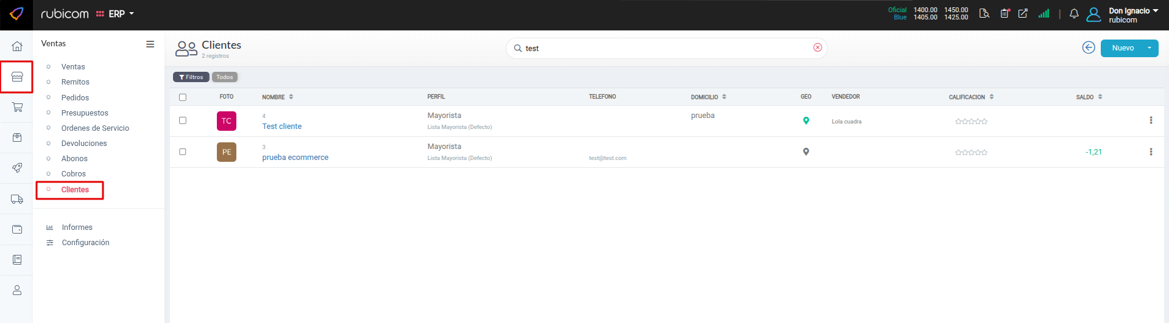This screenshot has height=323, width=1169.
Task: Click the Filtros button
Action: tap(191, 77)
